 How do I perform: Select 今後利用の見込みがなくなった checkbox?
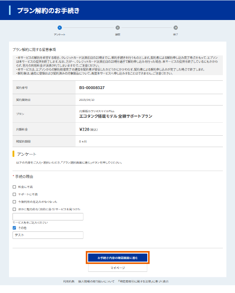[x=14, y=202]
